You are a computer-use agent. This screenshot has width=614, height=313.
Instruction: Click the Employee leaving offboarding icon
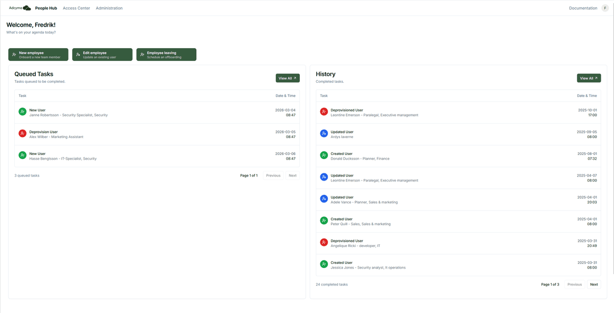(x=142, y=54)
